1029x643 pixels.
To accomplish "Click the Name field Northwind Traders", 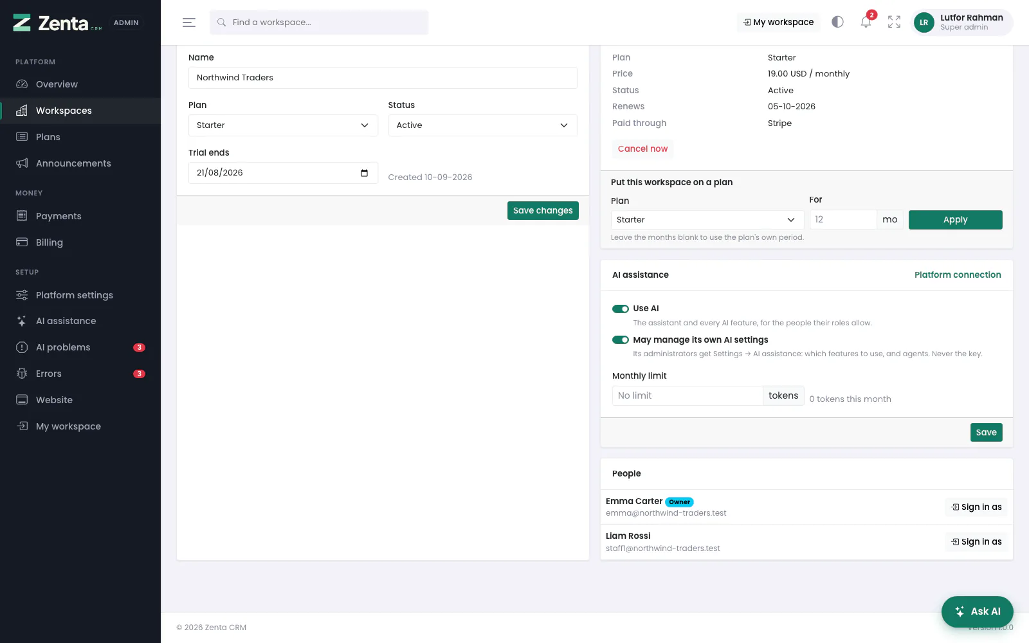I will pos(383,78).
